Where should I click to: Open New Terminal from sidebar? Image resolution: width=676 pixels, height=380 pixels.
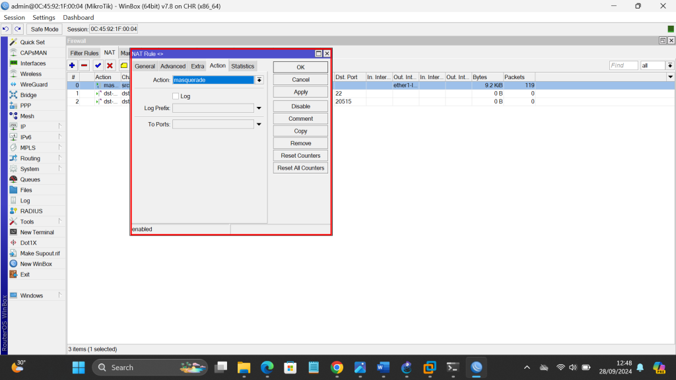pos(36,232)
